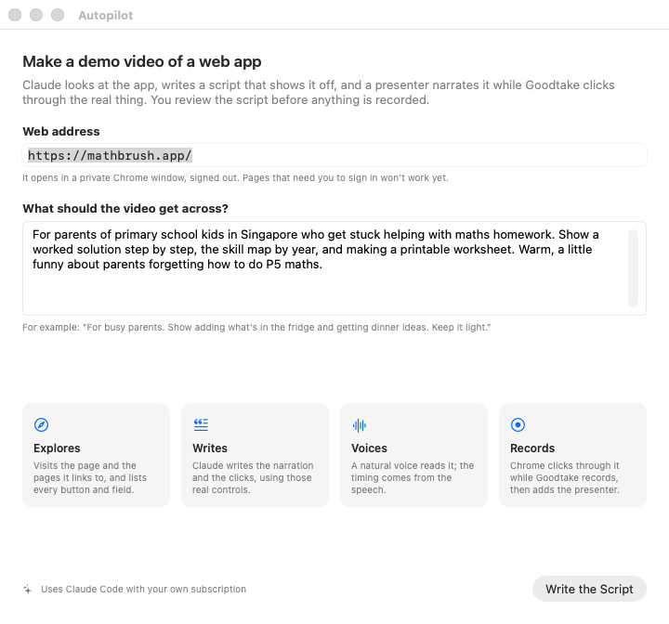Click the Explores card description text
Image resolution: width=669 pixels, height=624 pixels.
point(90,477)
